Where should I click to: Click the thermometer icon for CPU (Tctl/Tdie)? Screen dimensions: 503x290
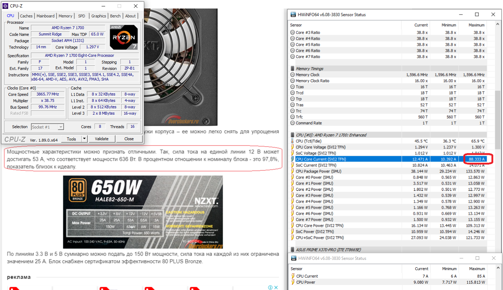292,141
